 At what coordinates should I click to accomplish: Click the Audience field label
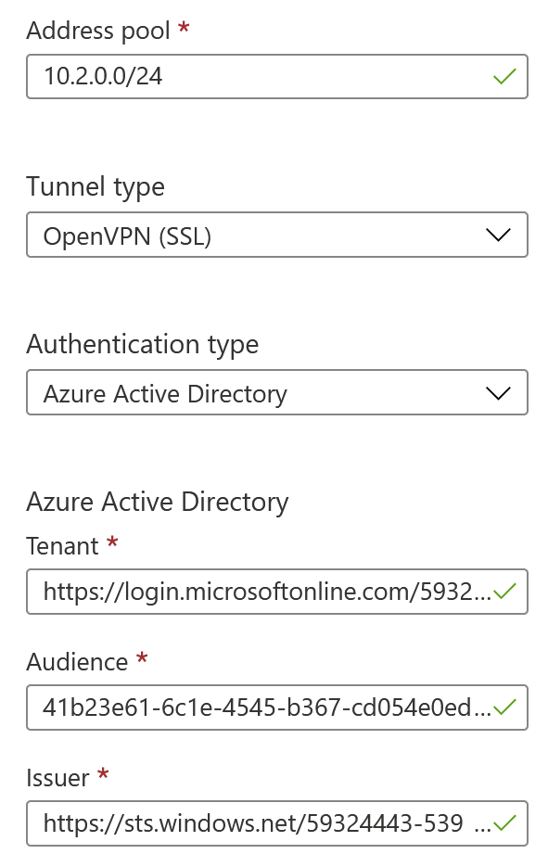point(77,662)
